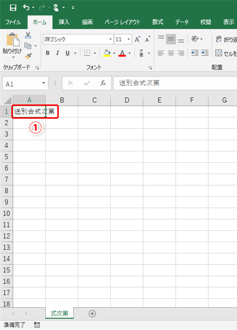Toggle Center alignment
237x330 pixels.
(171, 53)
